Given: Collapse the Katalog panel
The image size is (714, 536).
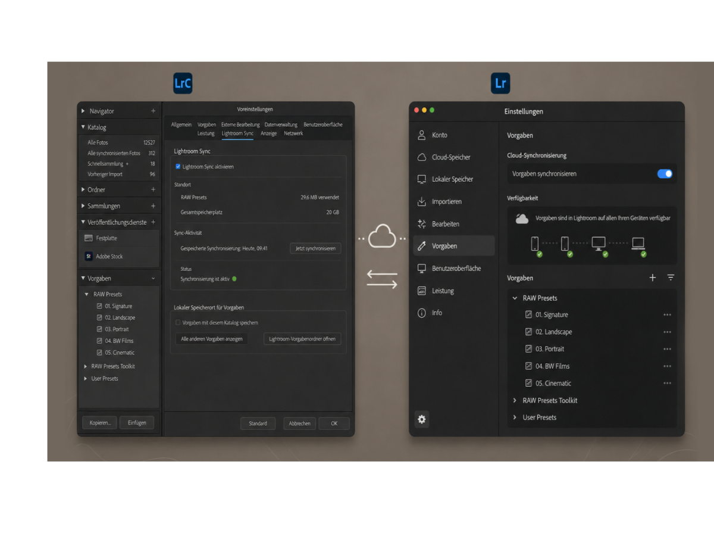Looking at the screenshot, I should tap(83, 127).
